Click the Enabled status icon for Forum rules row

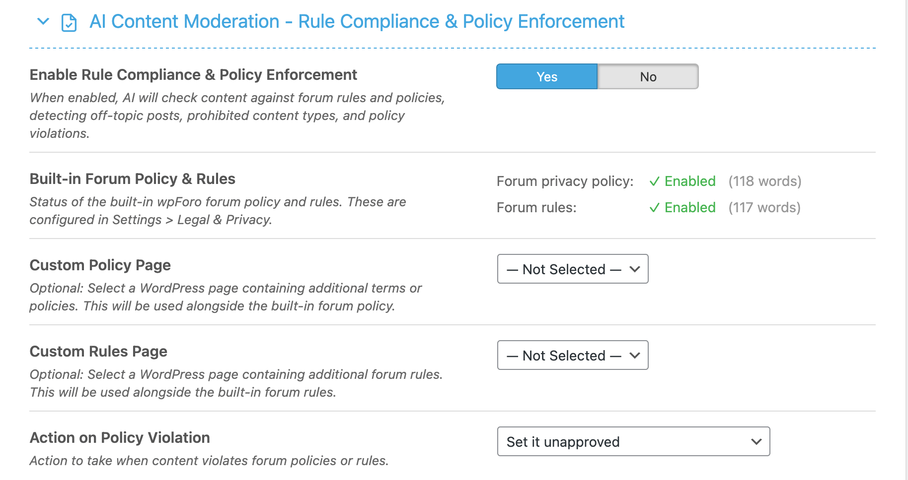(655, 207)
